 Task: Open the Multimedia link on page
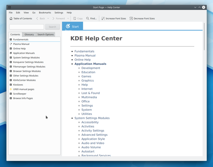point(89,97)
